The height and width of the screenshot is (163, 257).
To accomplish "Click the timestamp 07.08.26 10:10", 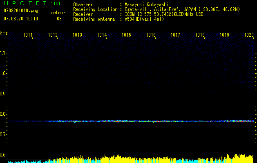I will 21,19.
